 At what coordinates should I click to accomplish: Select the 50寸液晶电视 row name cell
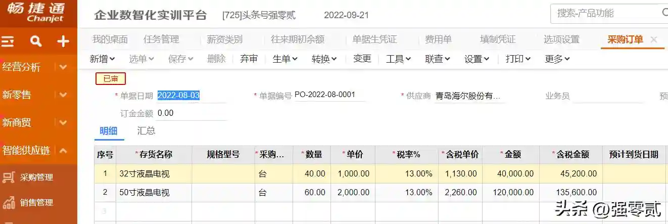[x=154, y=193]
